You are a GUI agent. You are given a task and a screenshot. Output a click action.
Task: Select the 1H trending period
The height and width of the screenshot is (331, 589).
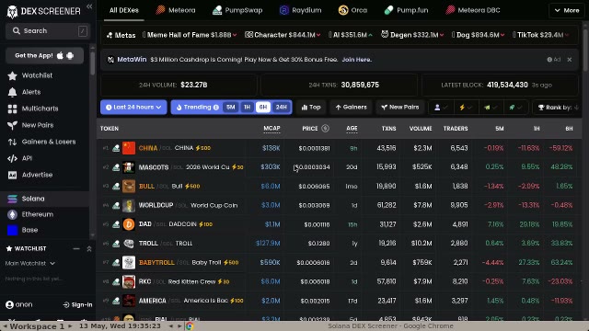[247, 108]
